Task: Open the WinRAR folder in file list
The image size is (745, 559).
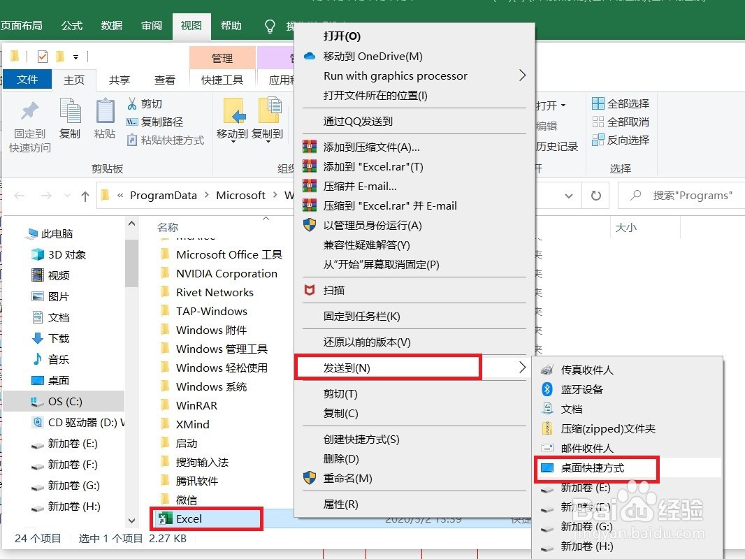Action: pyautogui.click(x=196, y=405)
